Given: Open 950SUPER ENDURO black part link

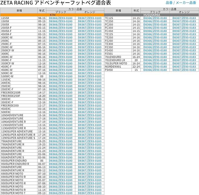Looking at the screenshot, I should [x=60, y=161].
